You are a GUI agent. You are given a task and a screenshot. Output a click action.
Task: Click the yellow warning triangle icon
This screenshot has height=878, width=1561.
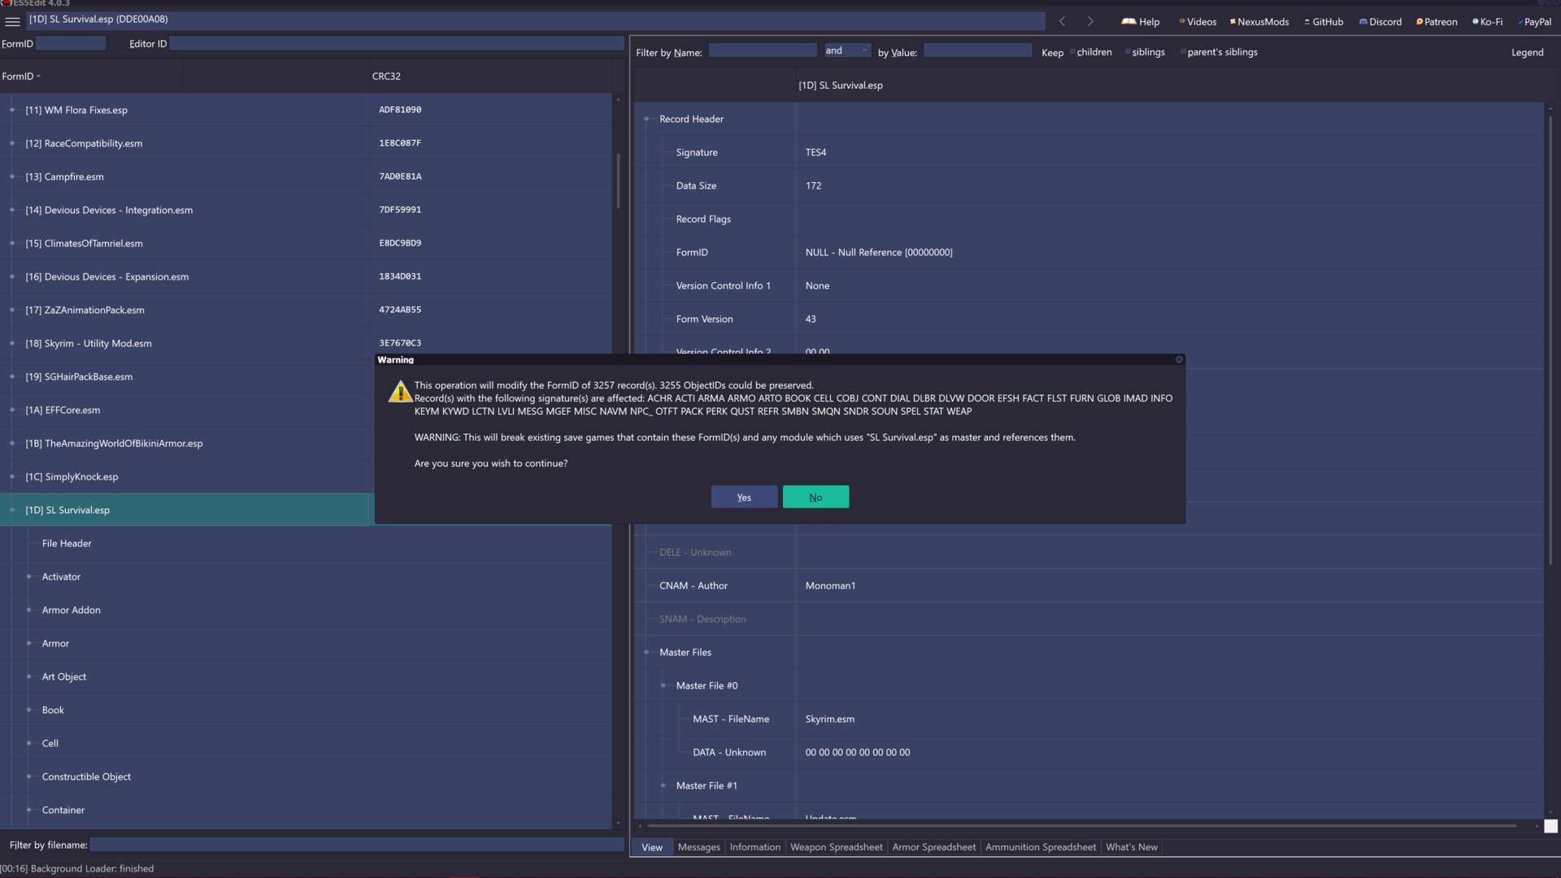(x=400, y=392)
